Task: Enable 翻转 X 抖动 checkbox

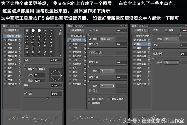Action: 89,99
